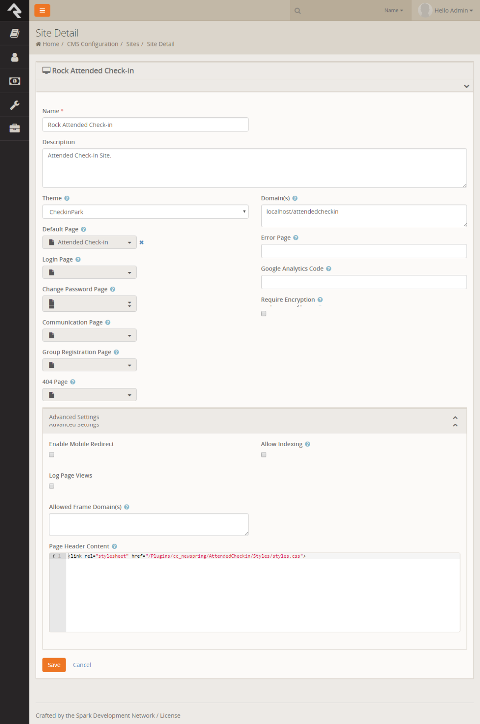Screen dimensions: 480x724
Task: Click the Rock Attended Check-in panel title
Action: [x=93, y=71]
